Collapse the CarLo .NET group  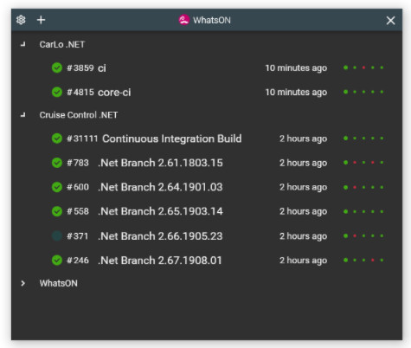pyautogui.click(x=23, y=44)
